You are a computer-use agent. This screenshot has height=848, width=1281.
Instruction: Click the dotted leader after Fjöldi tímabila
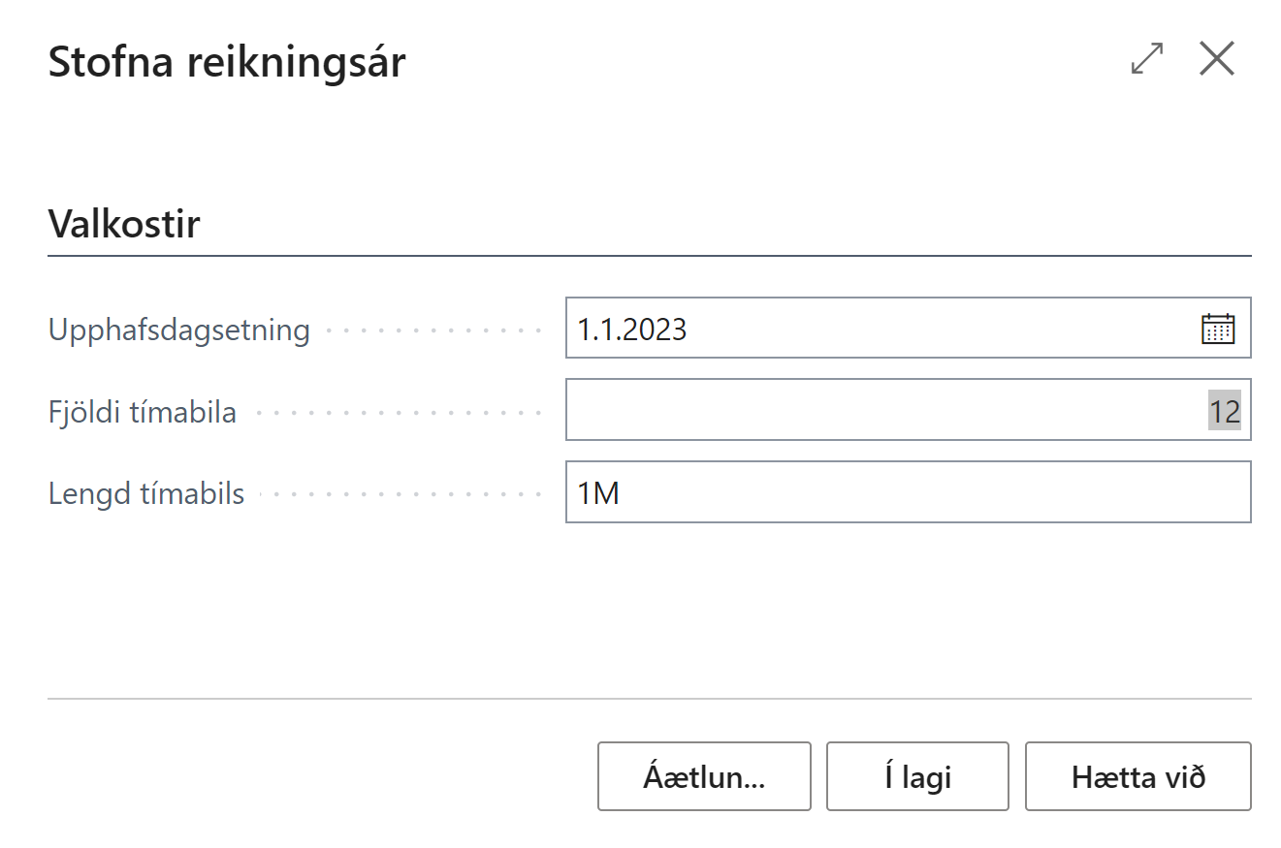point(396,414)
